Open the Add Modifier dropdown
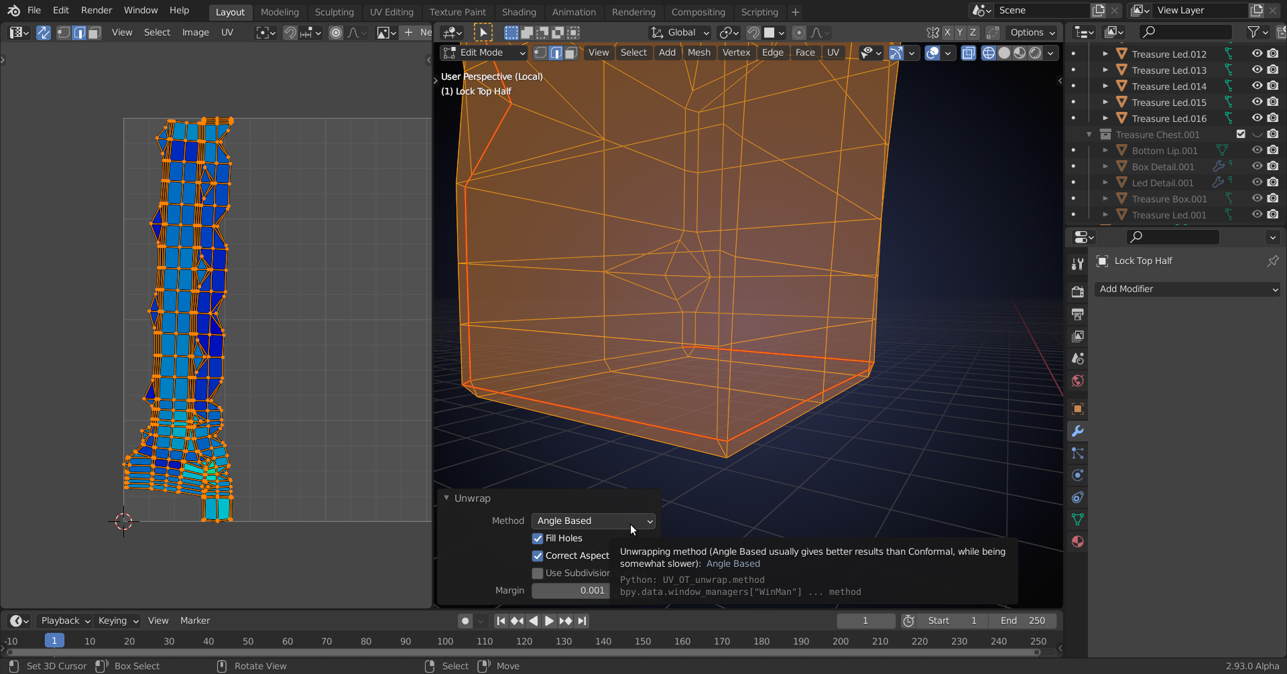The height and width of the screenshot is (674, 1287). coord(1187,289)
